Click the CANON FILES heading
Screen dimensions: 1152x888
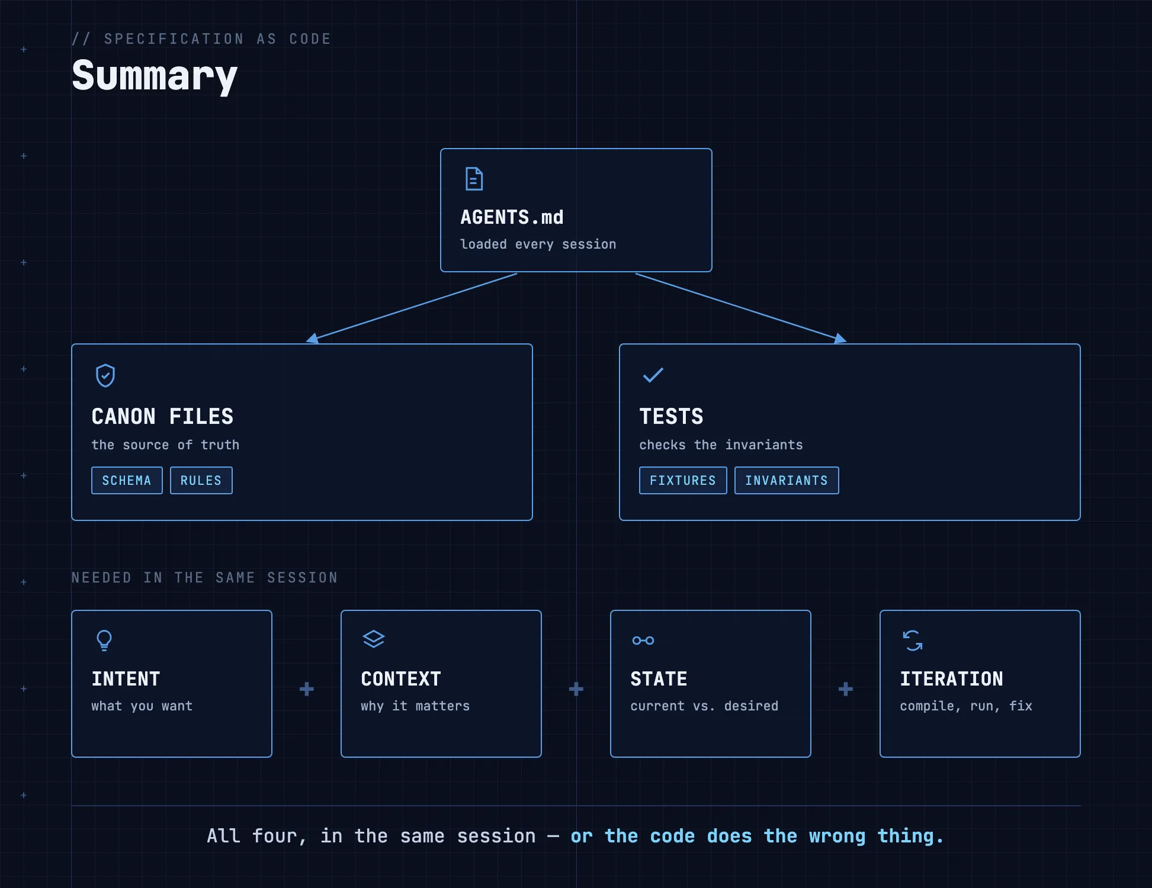163,416
